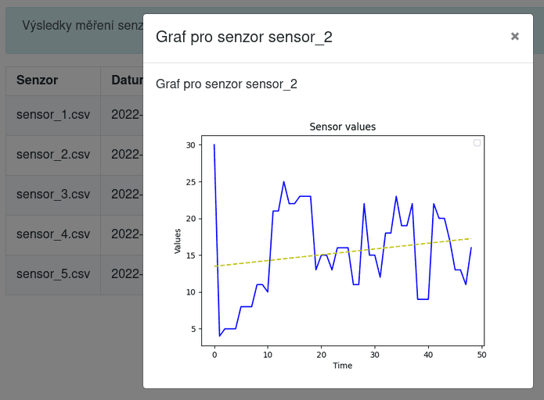Click the empty legend box in chart

[x=477, y=143]
